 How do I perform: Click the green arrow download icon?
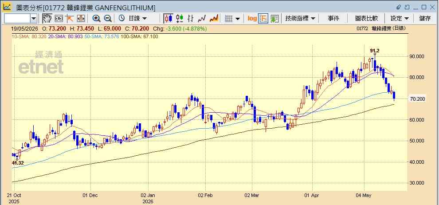tap(274, 19)
